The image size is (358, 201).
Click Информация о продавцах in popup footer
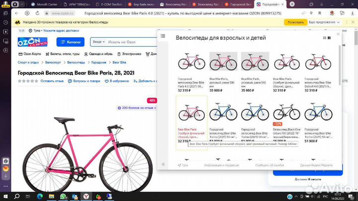[221, 165]
